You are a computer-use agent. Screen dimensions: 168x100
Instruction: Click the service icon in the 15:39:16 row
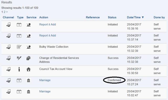(x=29, y=25)
